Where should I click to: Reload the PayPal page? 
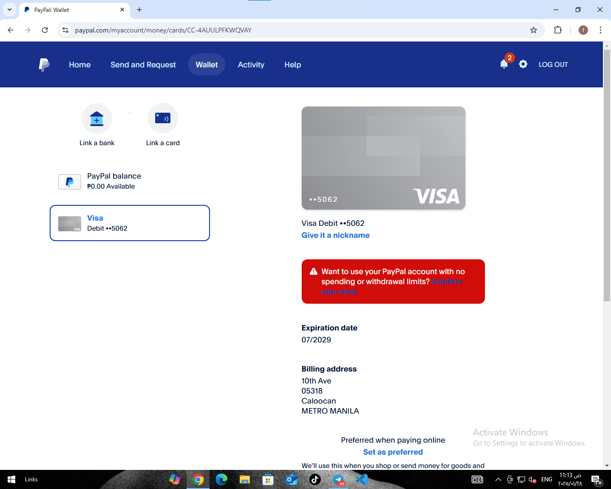point(45,30)
